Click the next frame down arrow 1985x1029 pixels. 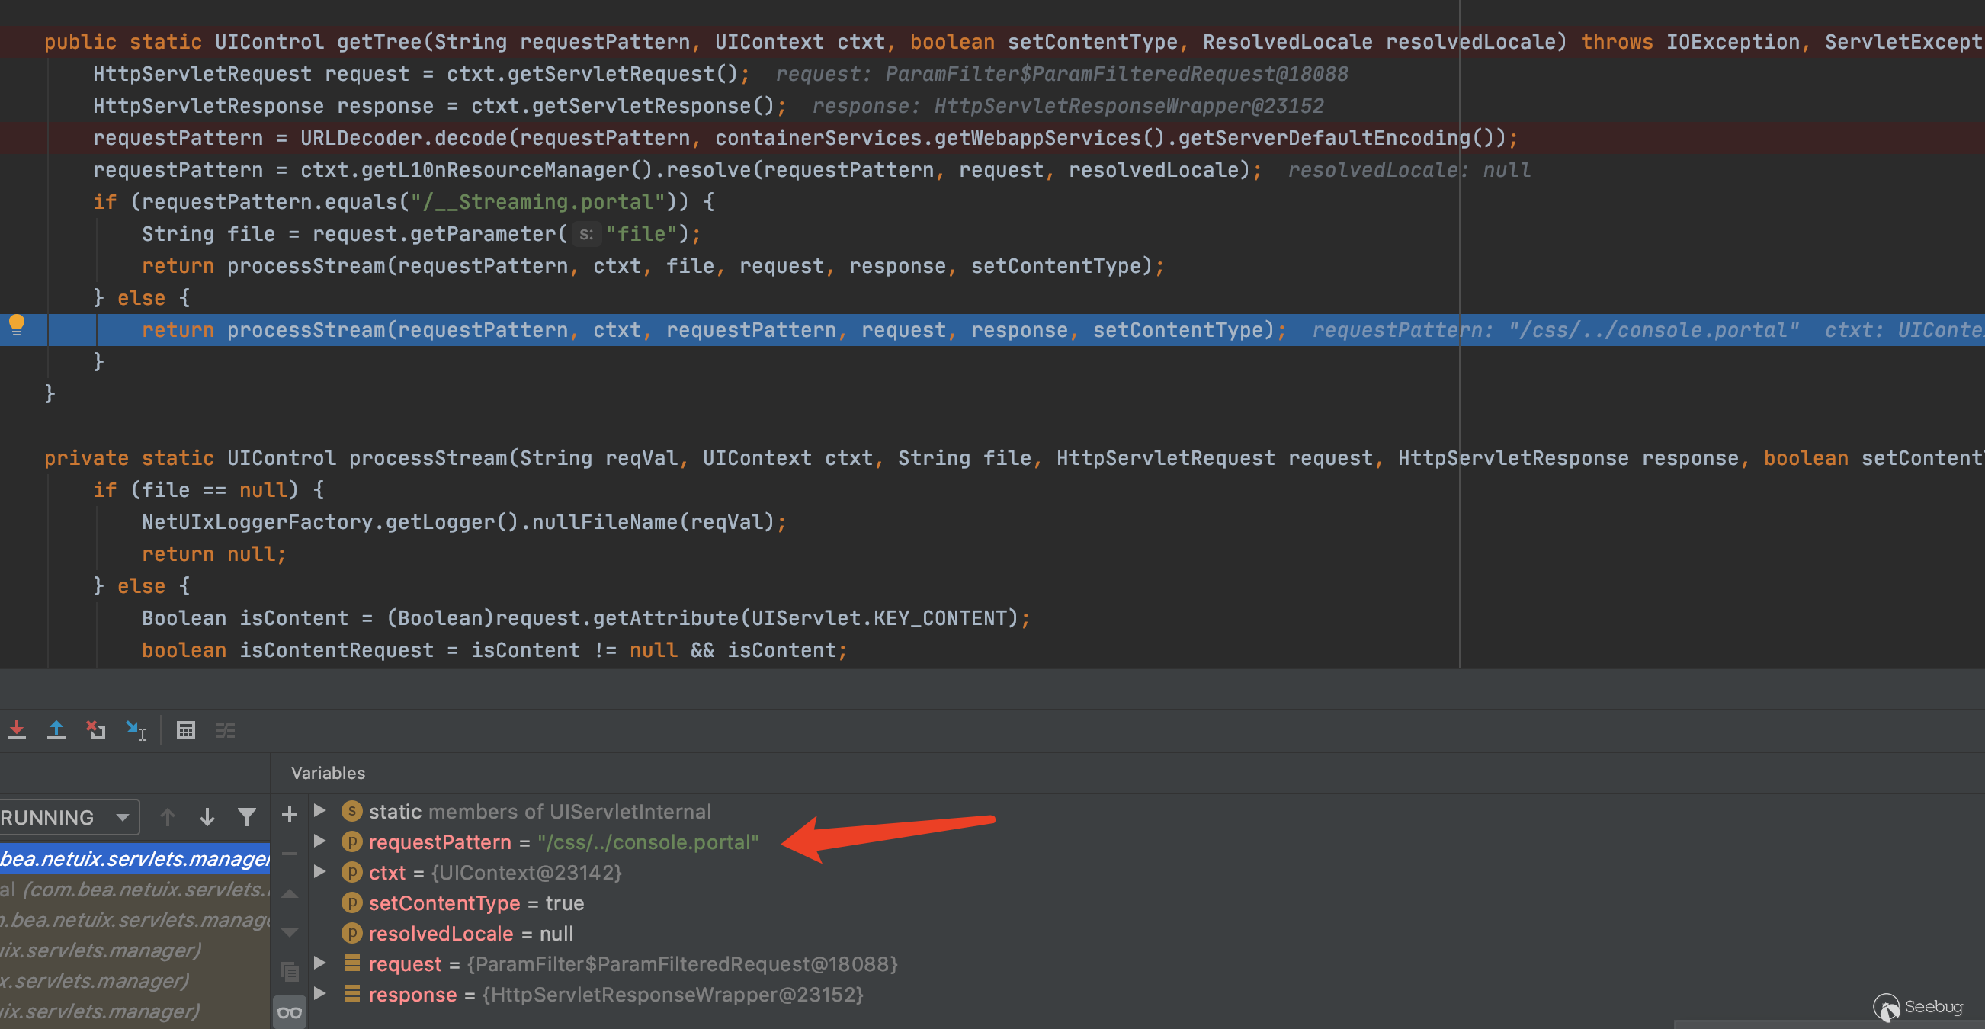(207, 817)
